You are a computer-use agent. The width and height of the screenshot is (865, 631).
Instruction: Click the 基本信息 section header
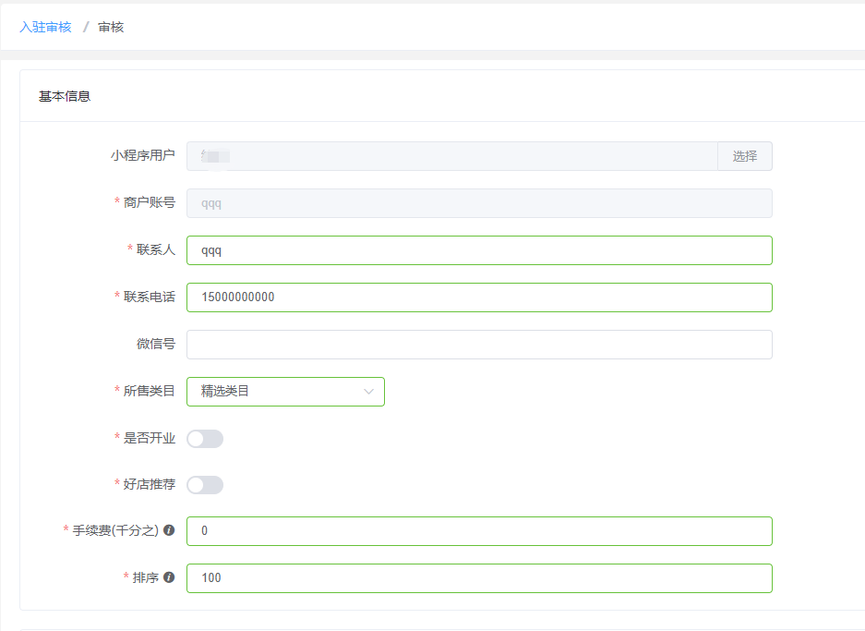pos(65,96)
